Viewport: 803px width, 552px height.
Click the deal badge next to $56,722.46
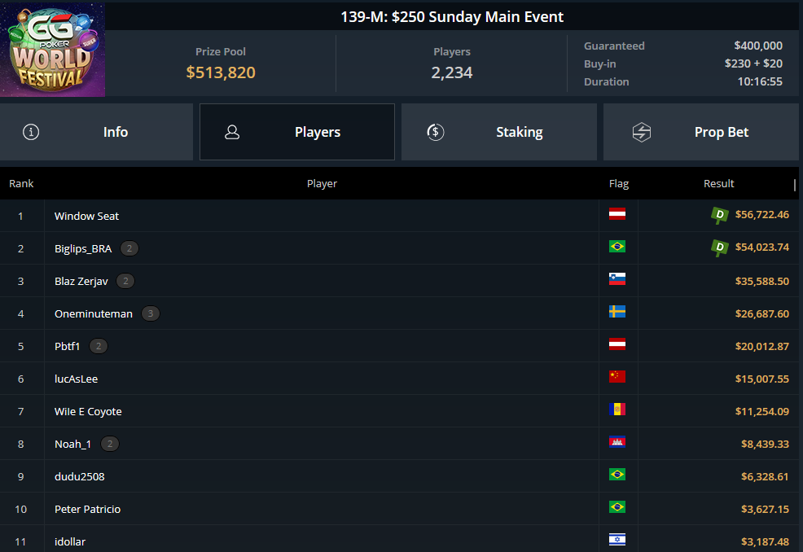(719, 216)
